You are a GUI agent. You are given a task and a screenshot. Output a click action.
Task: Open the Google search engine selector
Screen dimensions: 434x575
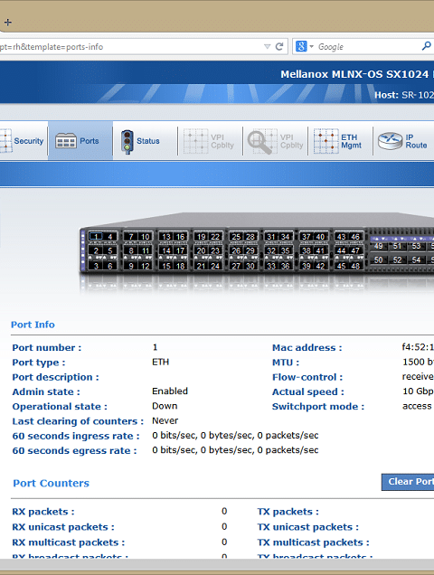[x=305, y=47]
